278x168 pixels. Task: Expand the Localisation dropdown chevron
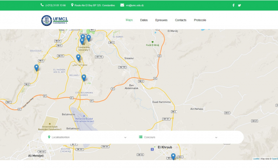click(125, 138)
